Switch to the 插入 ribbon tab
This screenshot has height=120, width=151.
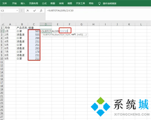click(23, 3)
